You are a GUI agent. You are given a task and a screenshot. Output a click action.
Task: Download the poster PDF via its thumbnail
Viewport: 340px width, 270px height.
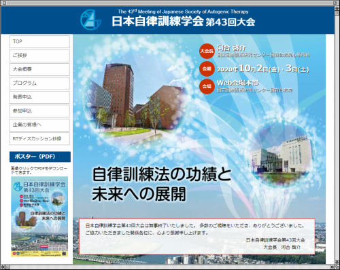point(39,216)
